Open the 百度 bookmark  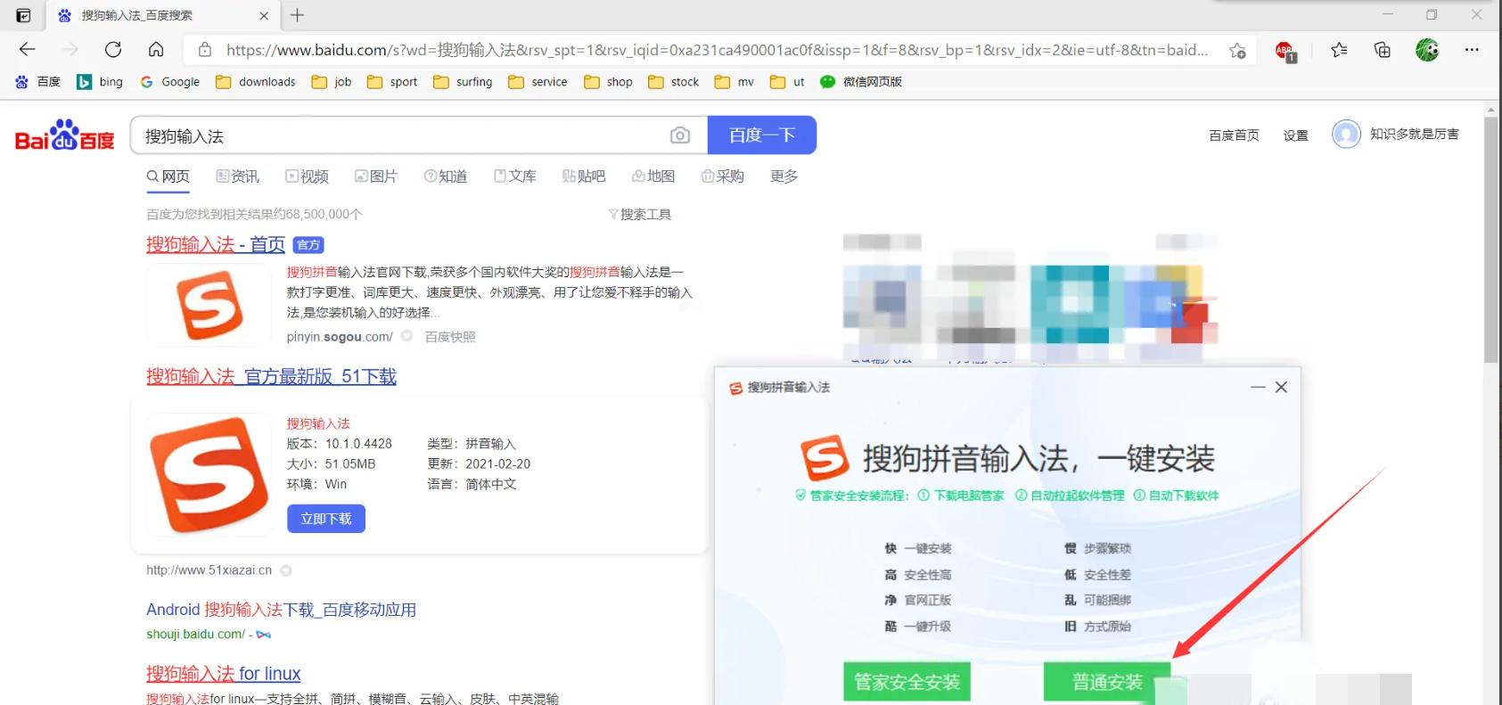click(x=38, y=82)
